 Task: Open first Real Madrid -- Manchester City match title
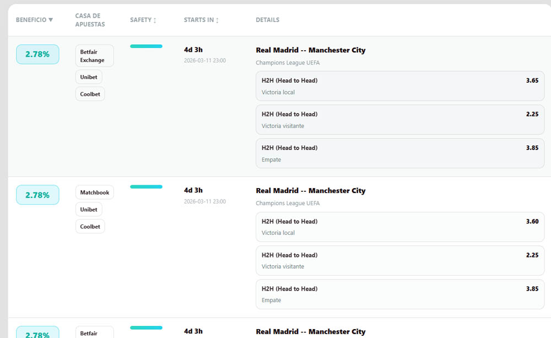point(310,50)
